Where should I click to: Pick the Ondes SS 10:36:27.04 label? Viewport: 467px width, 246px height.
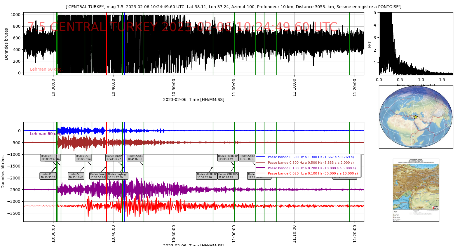[x=83, y=158]
